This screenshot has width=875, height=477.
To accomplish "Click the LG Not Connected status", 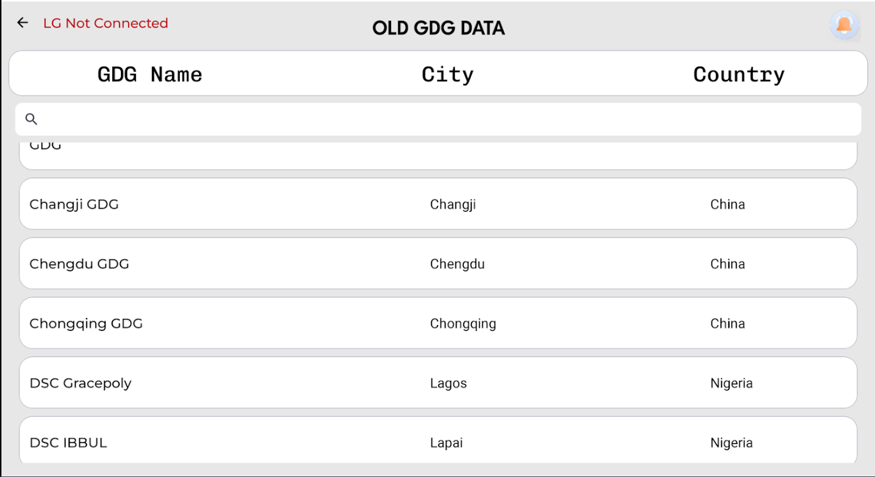I will 106,23.
